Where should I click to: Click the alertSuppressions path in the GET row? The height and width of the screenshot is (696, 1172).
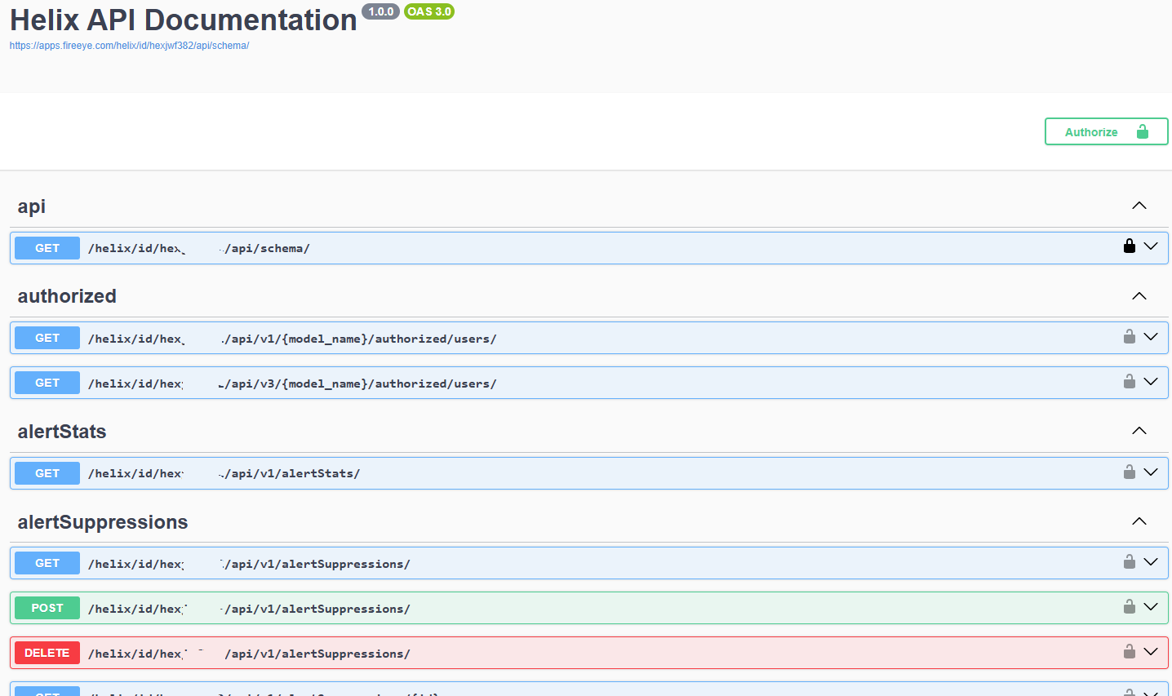point(249,564)
